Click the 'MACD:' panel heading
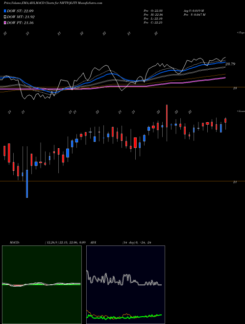This screenshot has height=324, width=245. (x=14, y=243)
